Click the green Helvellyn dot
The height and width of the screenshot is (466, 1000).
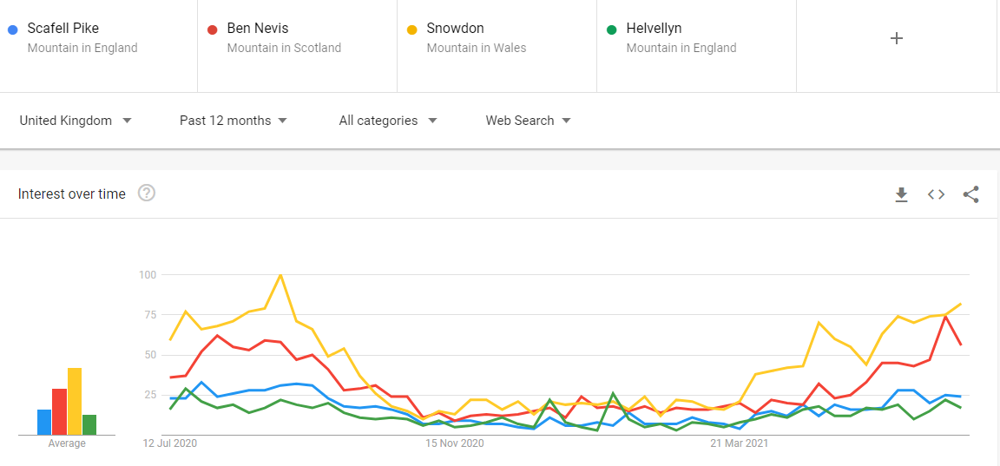[x=611, y=30]
